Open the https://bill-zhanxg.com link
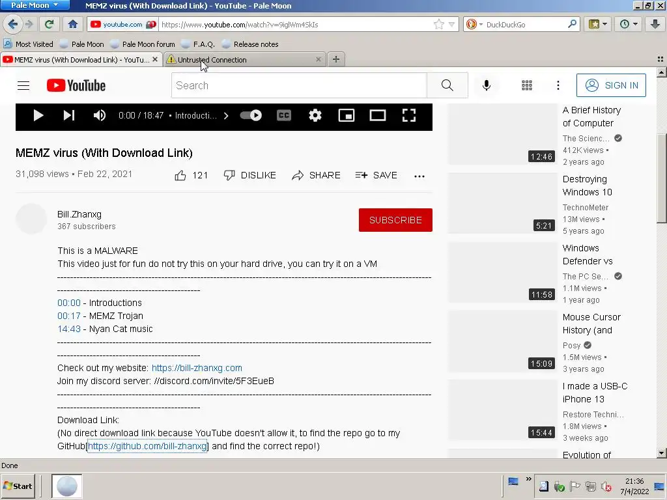The height and width of the screenshot is (500, 667). [x=197, y=368]
